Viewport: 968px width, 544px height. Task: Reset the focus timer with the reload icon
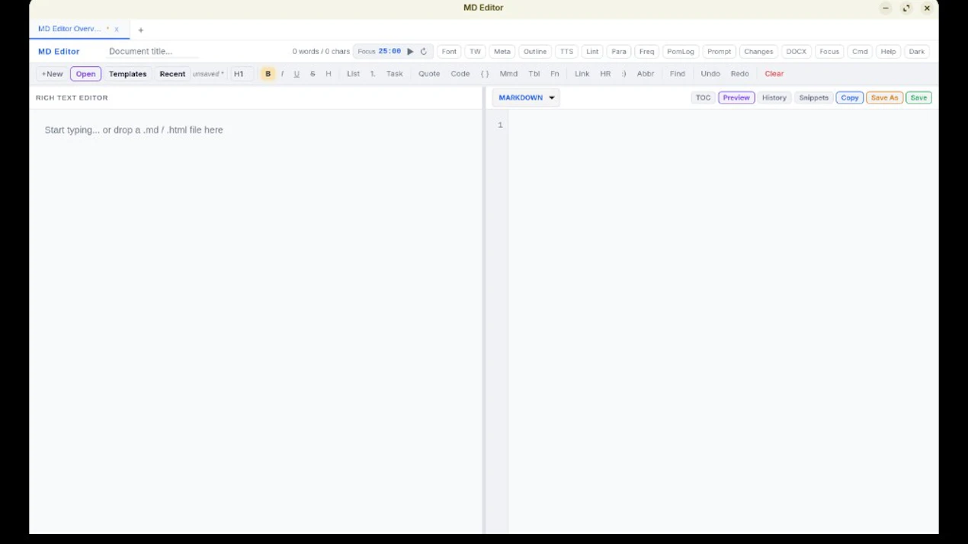pos(424,52)
